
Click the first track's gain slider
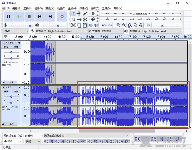(11, 52)
